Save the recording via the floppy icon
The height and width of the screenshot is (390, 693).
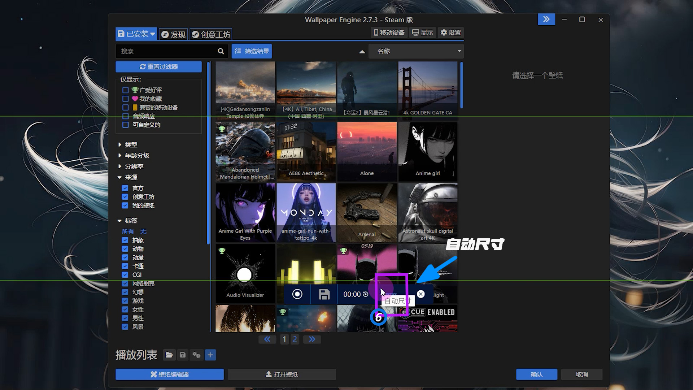coord(324,294)
